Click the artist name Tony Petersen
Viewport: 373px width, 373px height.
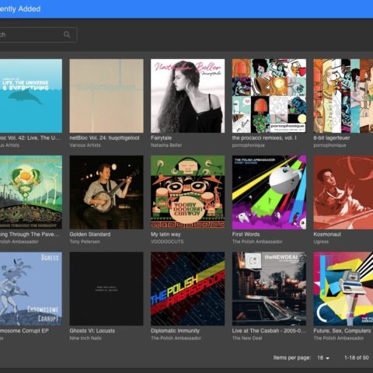point(85,242)
